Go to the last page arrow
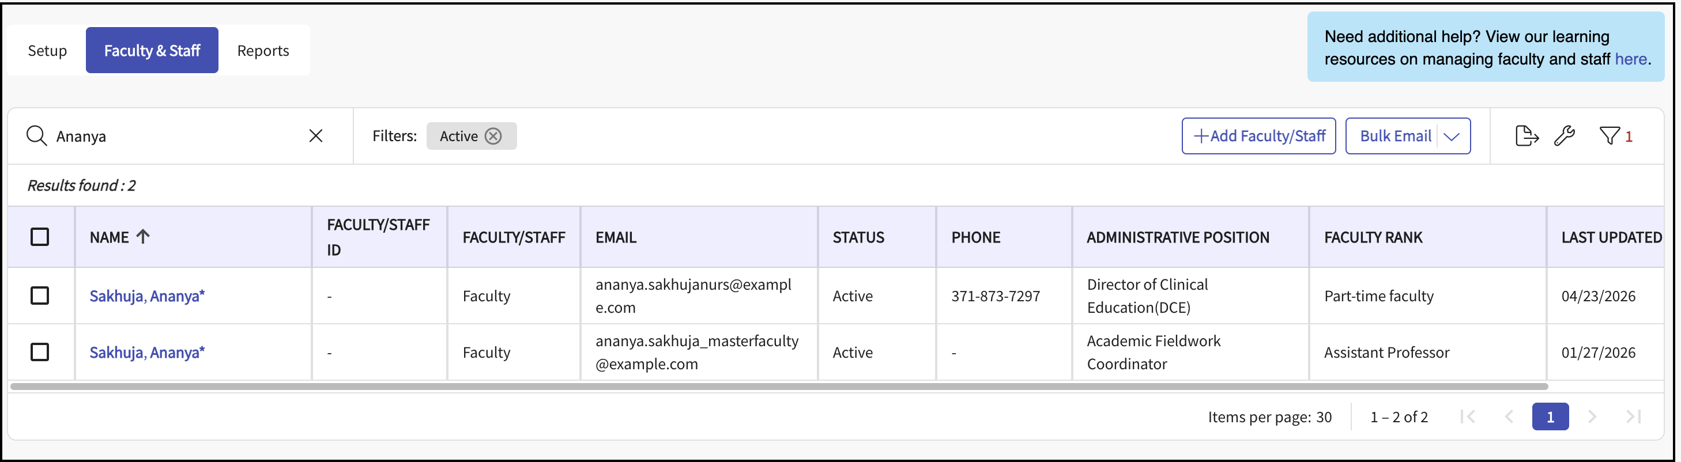Screen dimensions: 1681x462 [1633, 417]
